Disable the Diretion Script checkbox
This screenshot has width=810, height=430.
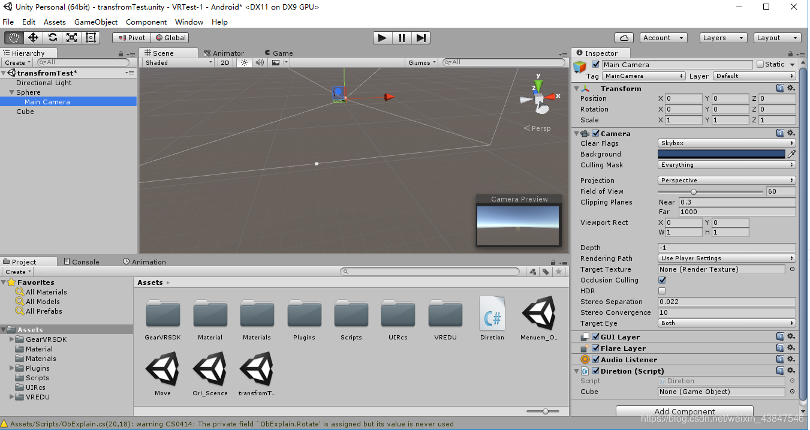596,371
